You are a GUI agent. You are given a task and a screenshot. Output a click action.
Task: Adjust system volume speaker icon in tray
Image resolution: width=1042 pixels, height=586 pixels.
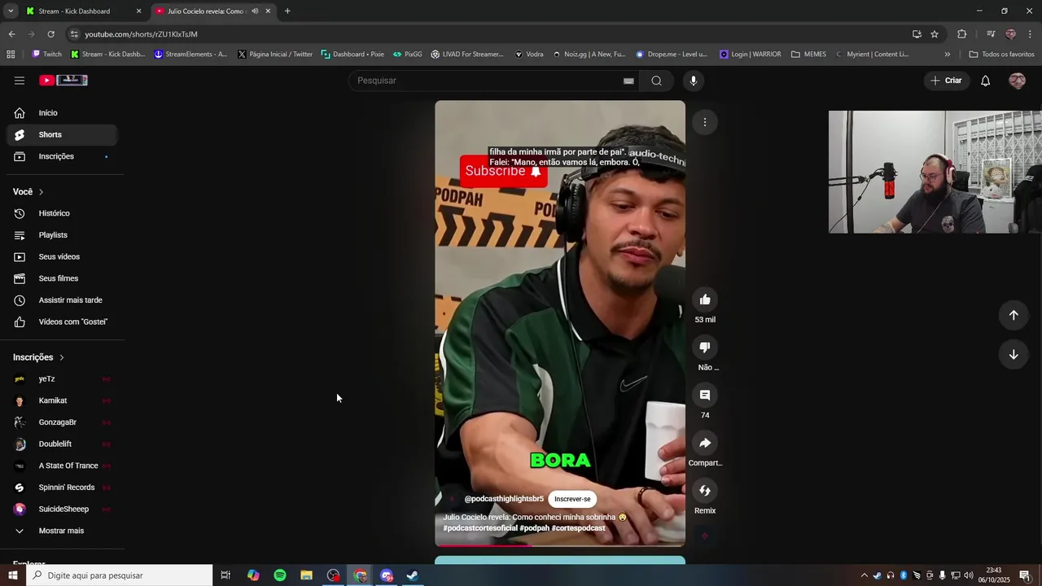tap(969, 575)
